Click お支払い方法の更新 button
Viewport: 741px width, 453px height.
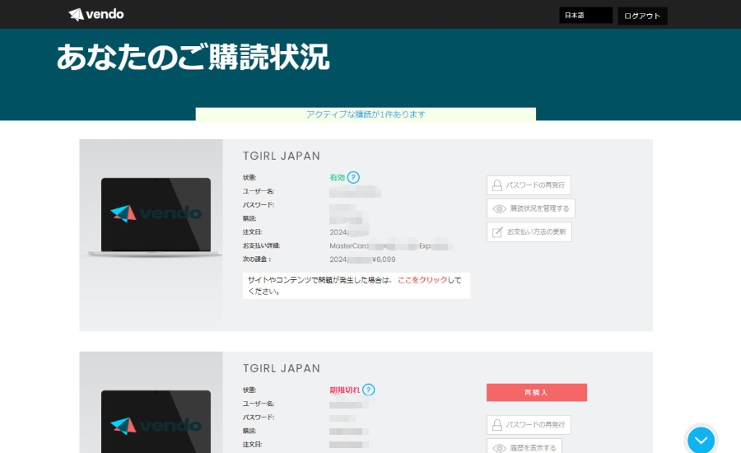tap(529, 232)
